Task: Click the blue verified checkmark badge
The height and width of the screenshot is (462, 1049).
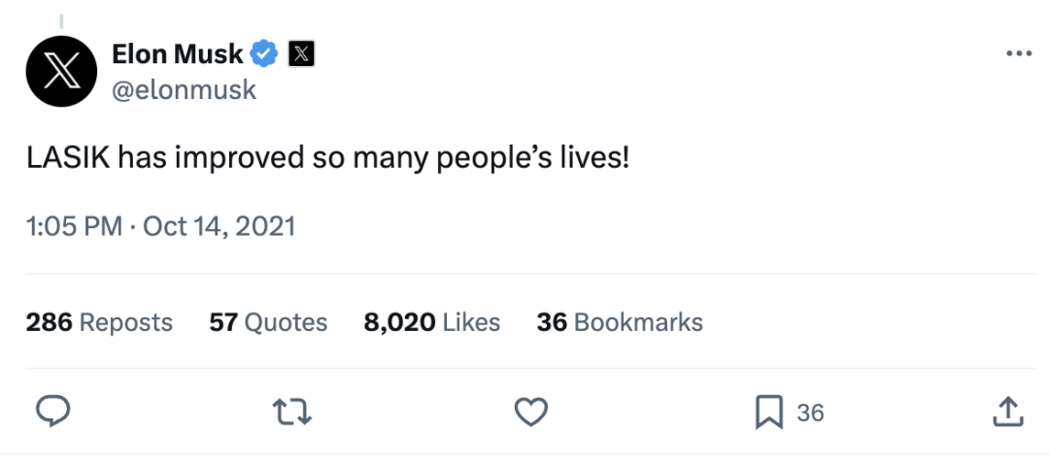Action: pos(264,53)
